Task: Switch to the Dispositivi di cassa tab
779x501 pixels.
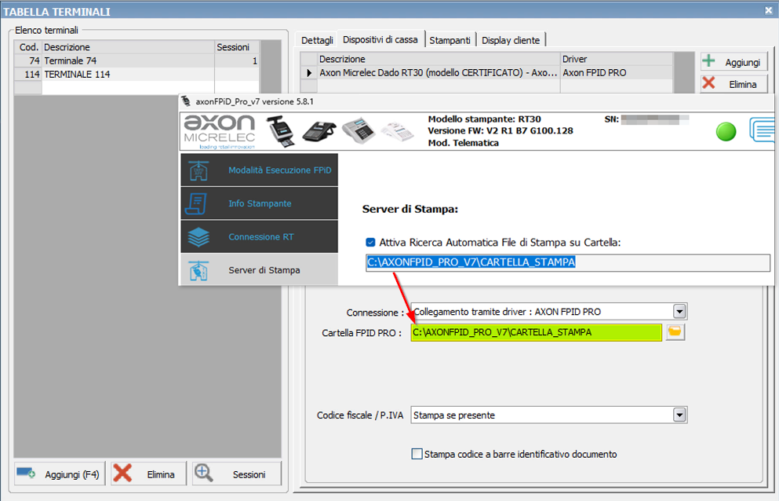Action: [x=380, y=39]
